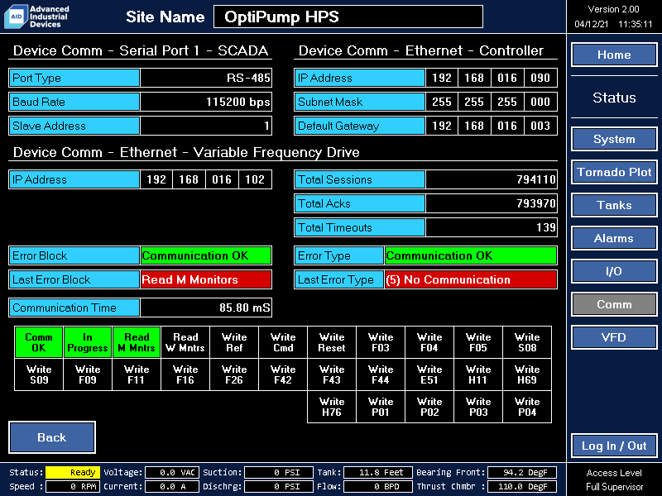Click the Write S08 status cell
Screen dimensions: 662x496
[x=527, y=342]
